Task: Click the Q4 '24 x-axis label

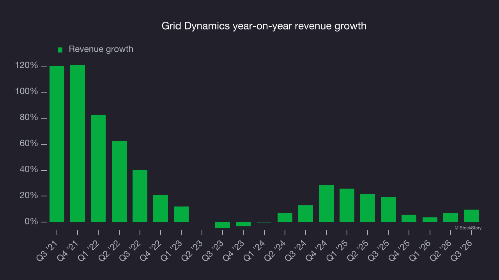Action: pos(317,250)
